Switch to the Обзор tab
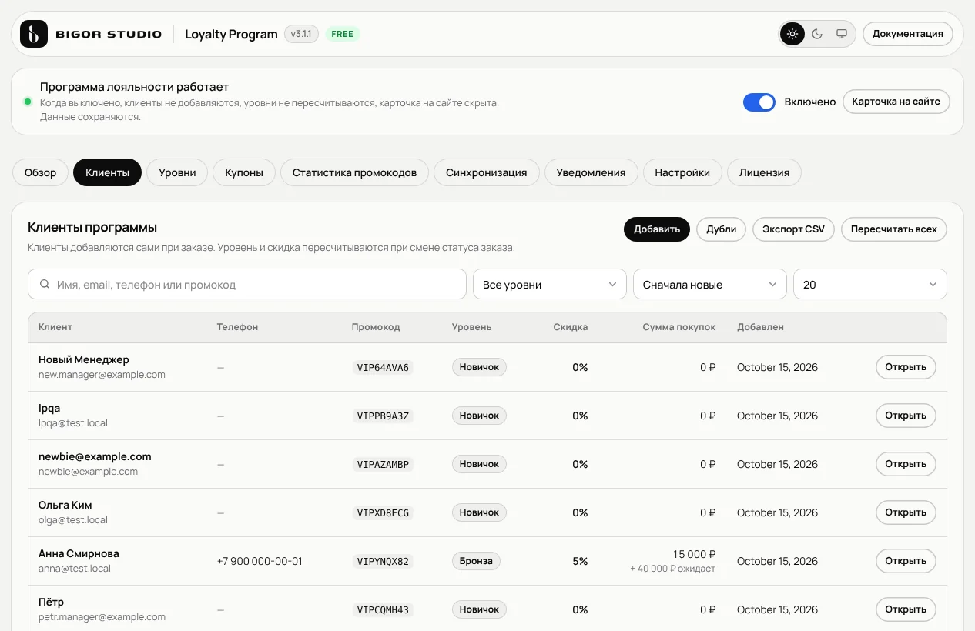The height and width of the screenshot is (631, 975). [40, 172]
